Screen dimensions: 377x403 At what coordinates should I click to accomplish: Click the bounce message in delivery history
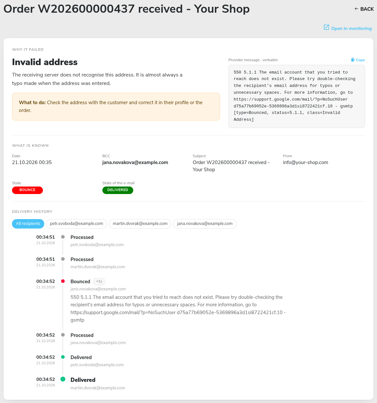[x=178, y=309]
